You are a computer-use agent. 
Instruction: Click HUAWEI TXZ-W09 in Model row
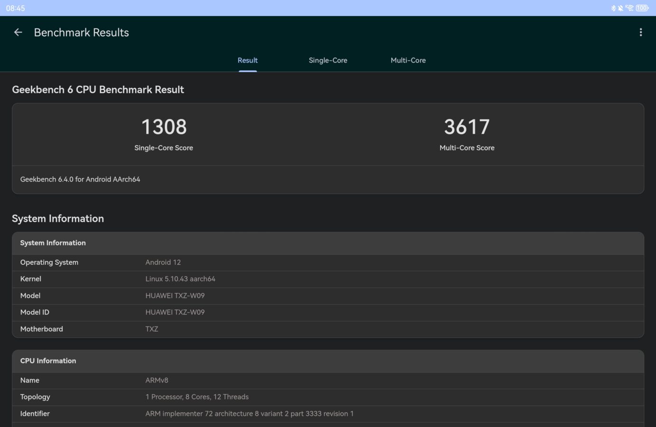tap(175, 296)
